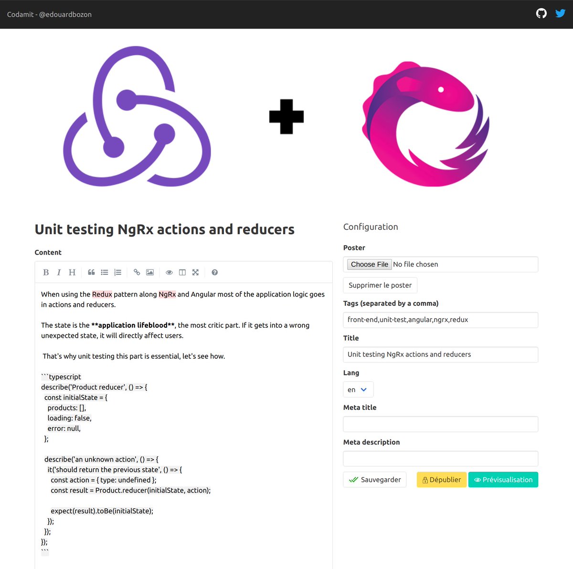Open the markdown guide help icon

[x=215, y=272]
